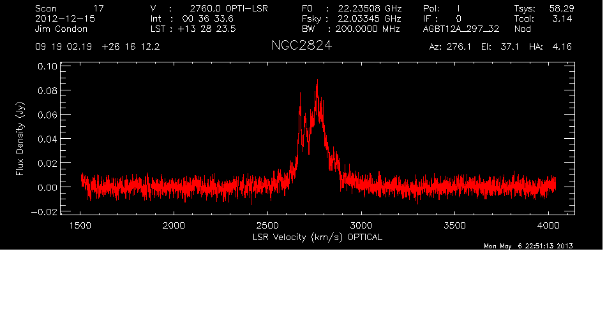Click the -0.02 y-axis tick label
The image size is (614, 312).
(47, 212)
